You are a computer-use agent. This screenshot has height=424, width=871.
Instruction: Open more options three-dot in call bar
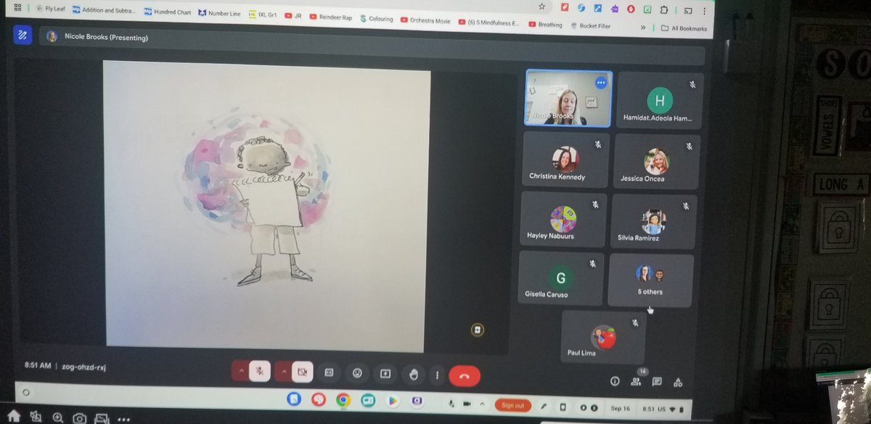point(437,375)
